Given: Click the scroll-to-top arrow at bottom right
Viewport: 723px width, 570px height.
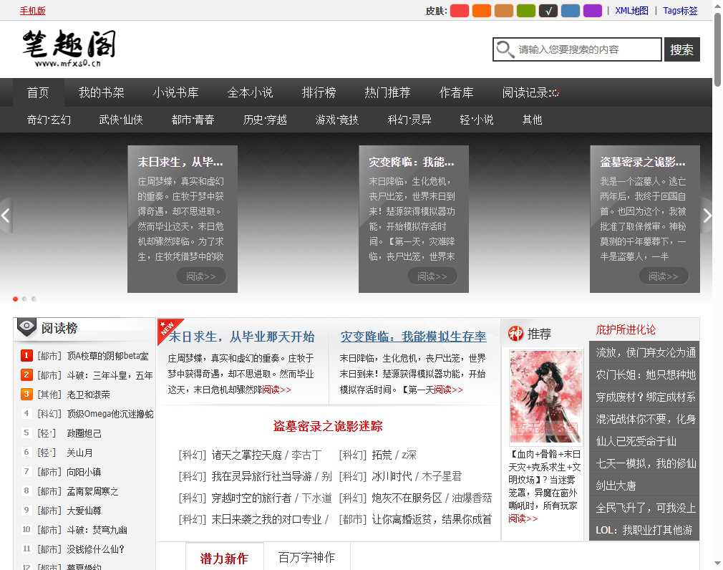Looking at the screenshot, I should click(717, 563).
